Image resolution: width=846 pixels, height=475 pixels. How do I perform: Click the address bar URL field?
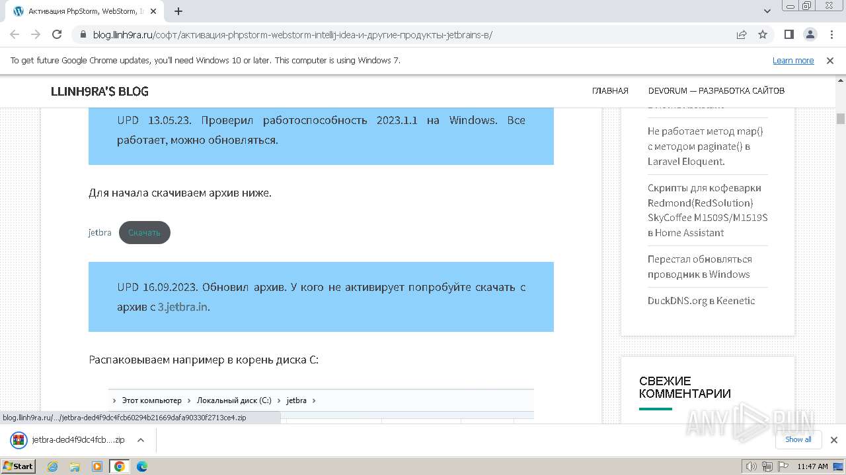click(x=410, y=35)
